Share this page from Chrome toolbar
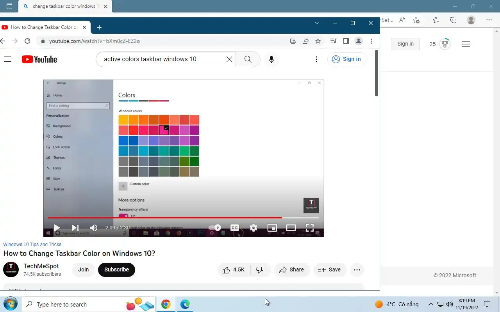Screen dimensions: 500x312 click(x=305, y=41)
